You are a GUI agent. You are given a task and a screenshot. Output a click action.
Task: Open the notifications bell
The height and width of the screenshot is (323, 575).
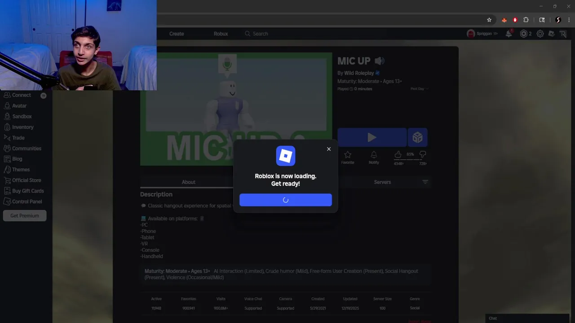509,34
